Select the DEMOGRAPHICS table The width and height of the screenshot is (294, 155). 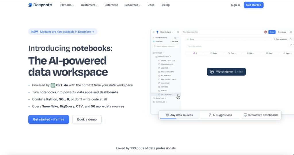pos(166,64)
